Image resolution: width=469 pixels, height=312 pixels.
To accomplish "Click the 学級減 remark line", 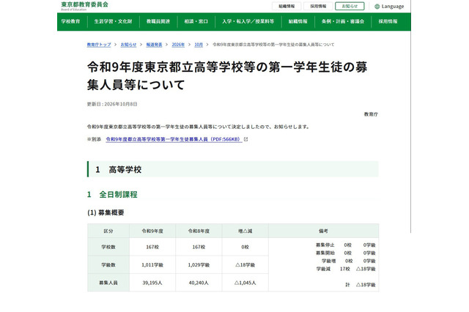I will [x=346, y=269].
